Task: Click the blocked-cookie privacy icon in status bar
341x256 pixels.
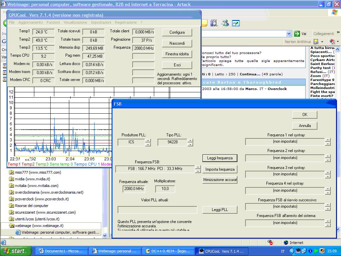Action: click(x=270, y=242)
